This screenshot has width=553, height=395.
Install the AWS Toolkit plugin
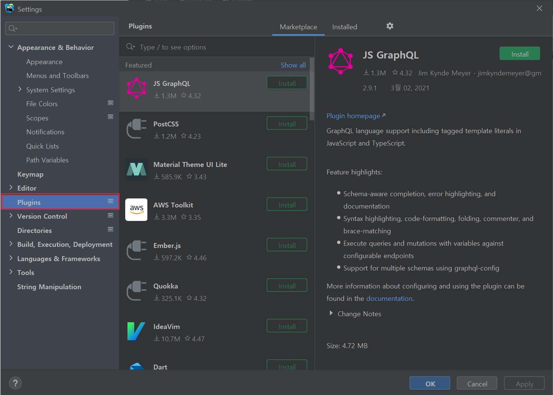tap(287, 204)
